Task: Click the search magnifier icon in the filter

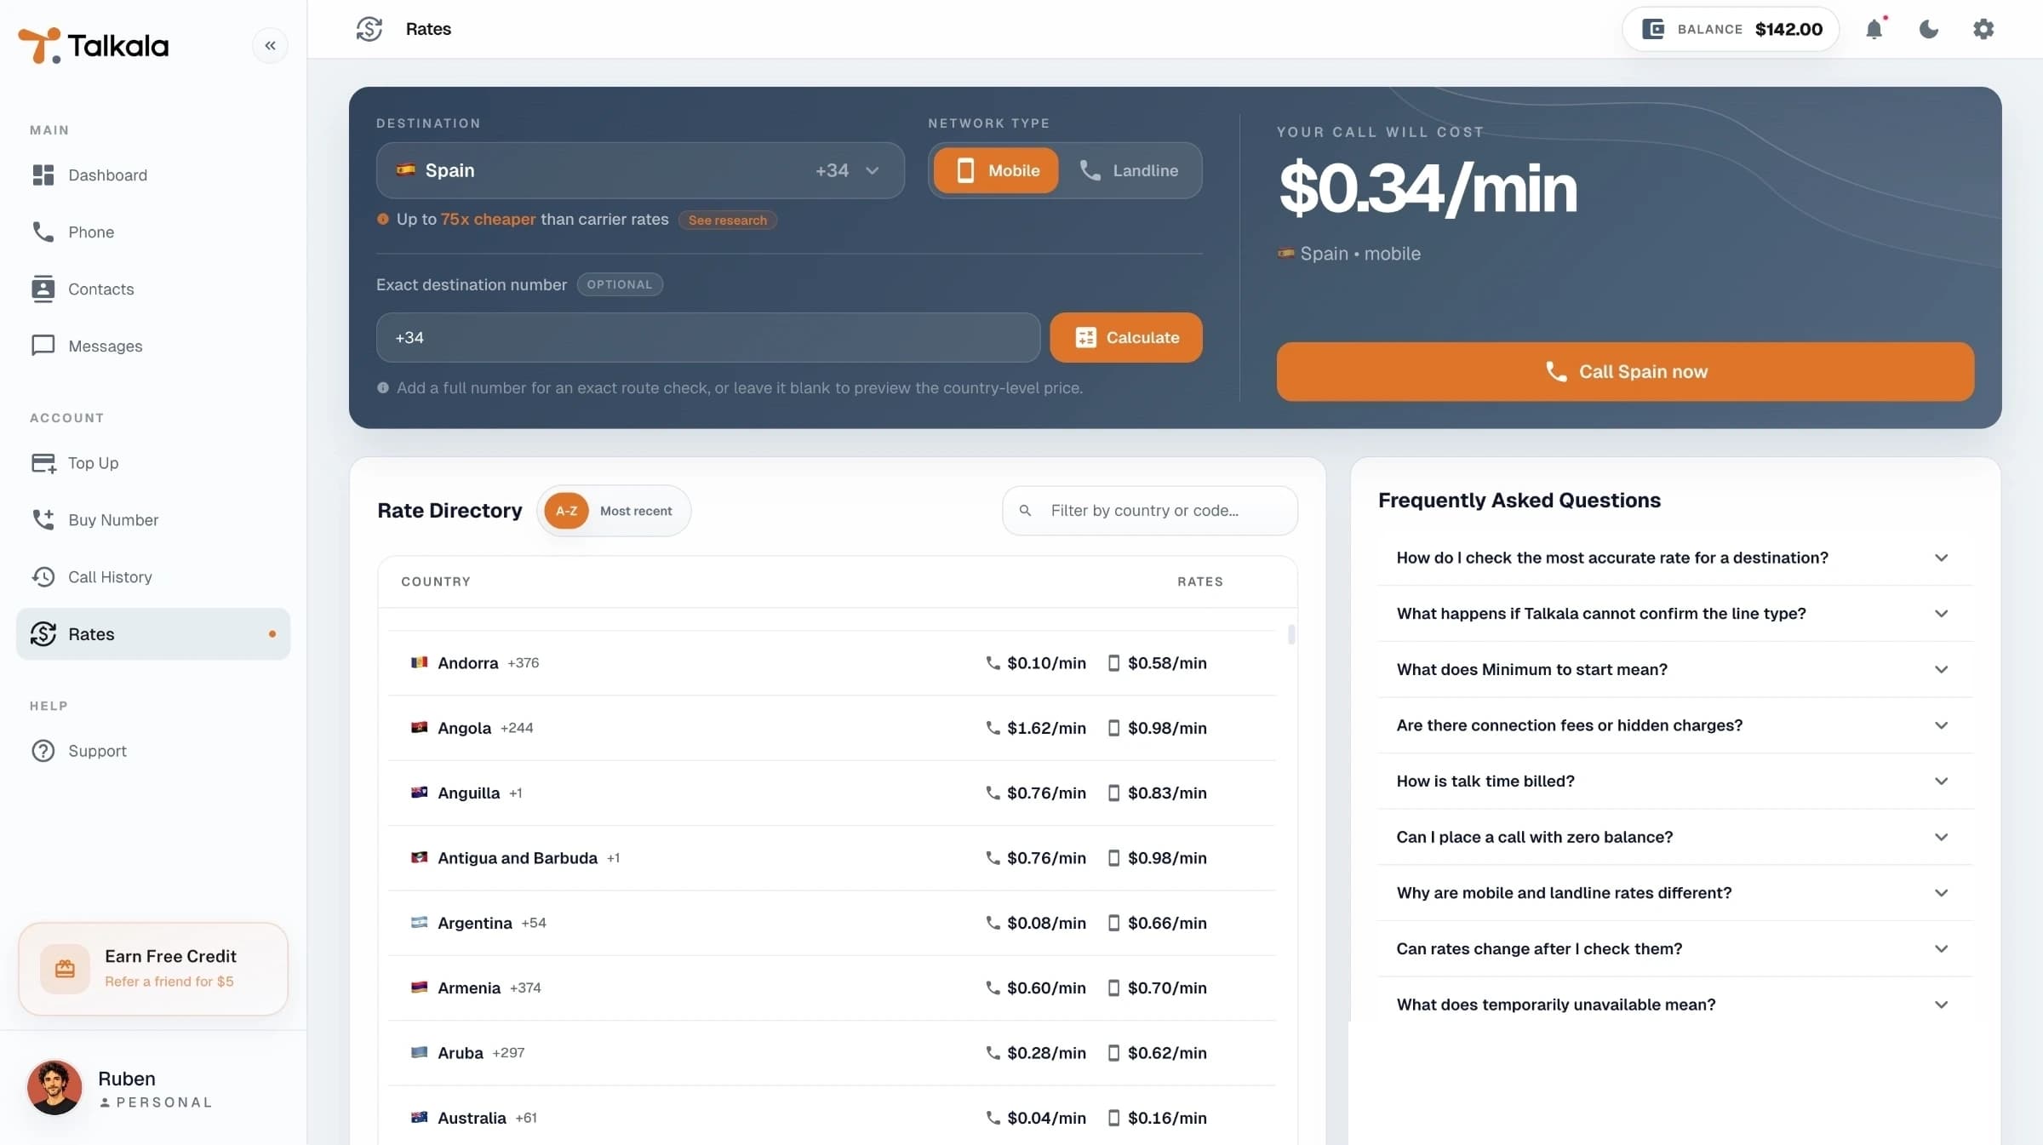Action: click(x=1026, y=511)
